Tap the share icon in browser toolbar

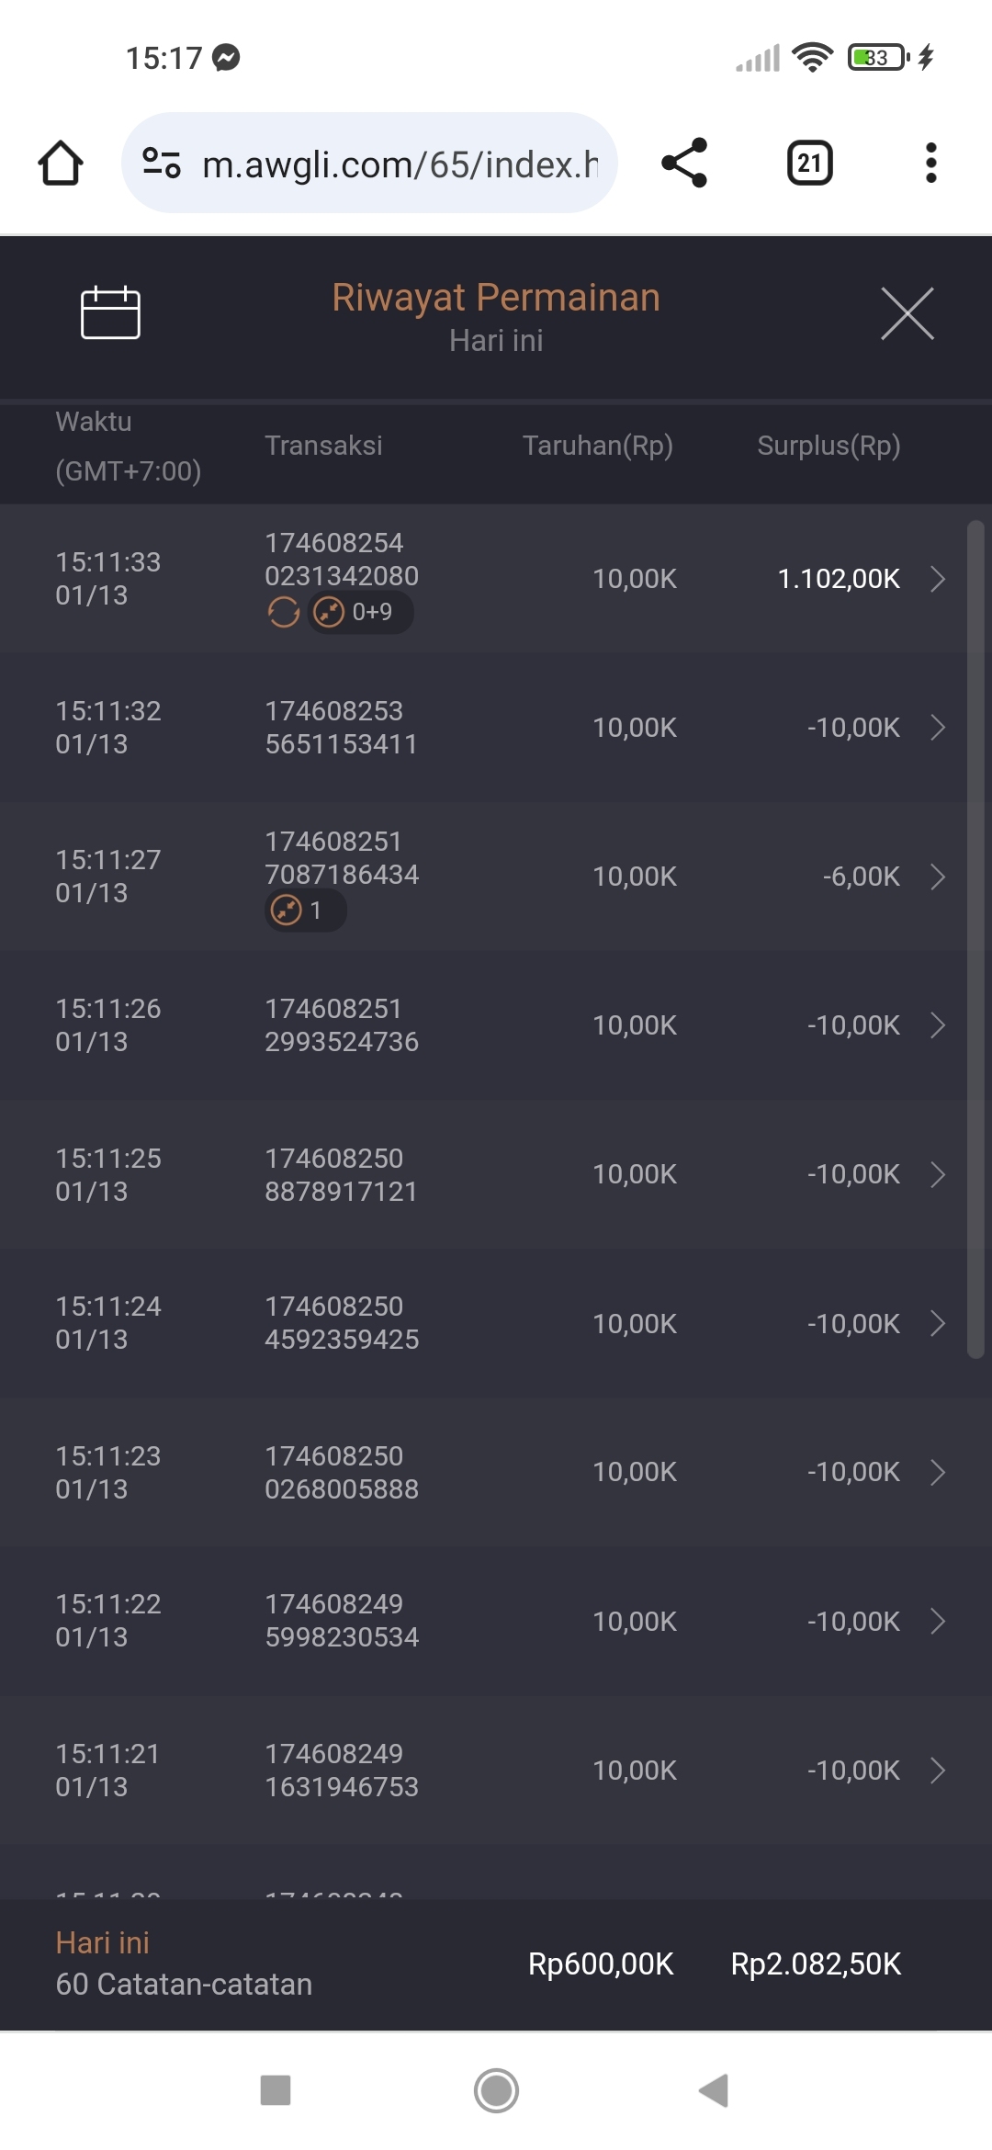(x=684, y=164)
